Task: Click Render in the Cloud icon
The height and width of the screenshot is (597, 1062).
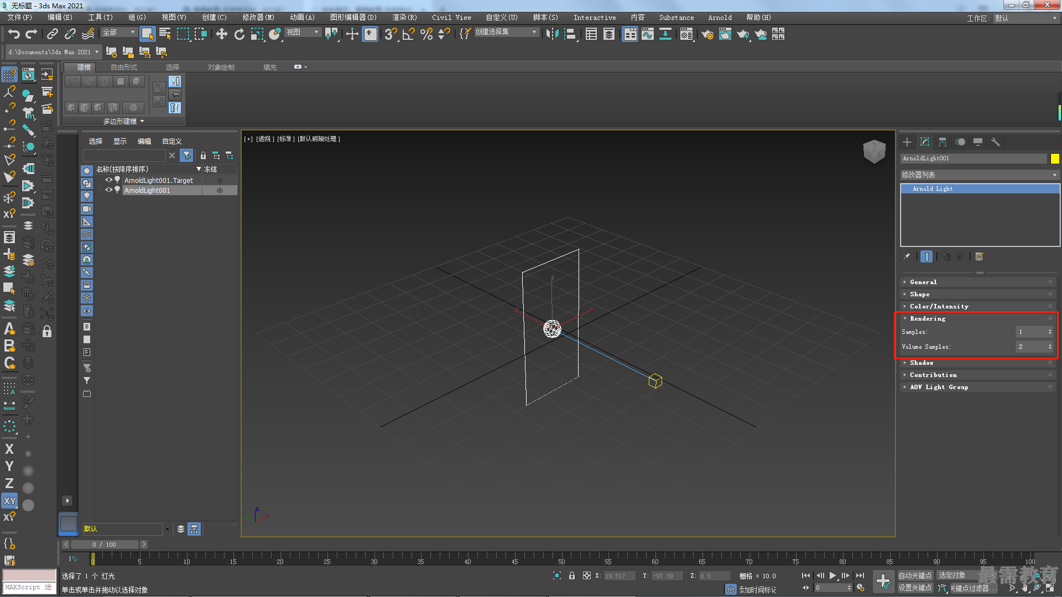Action: 761,34
